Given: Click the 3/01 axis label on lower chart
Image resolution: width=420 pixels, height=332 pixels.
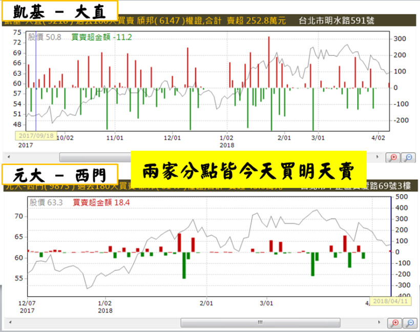Looking at the screenshot, I should (x=266, y=303).
